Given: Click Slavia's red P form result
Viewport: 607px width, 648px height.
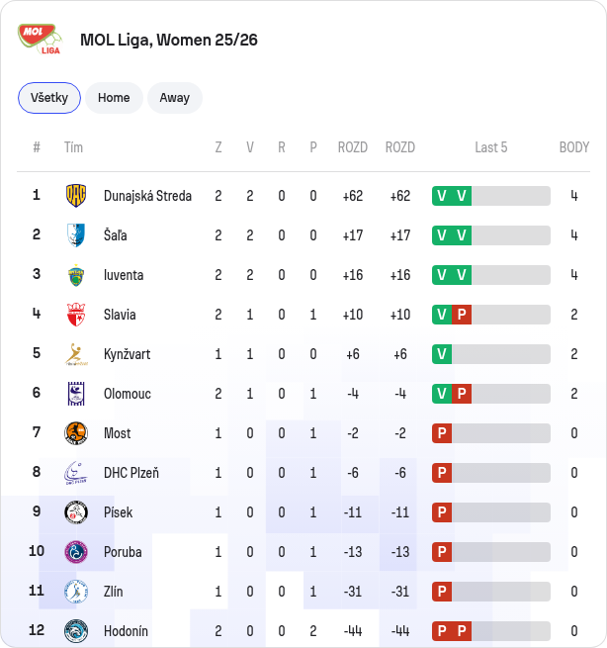Looking at the screenshot, I should pyautogui.click(x=462, y=315).
